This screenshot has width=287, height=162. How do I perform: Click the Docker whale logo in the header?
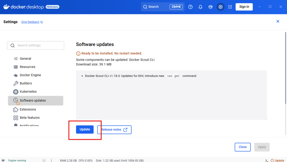(6, 7)
